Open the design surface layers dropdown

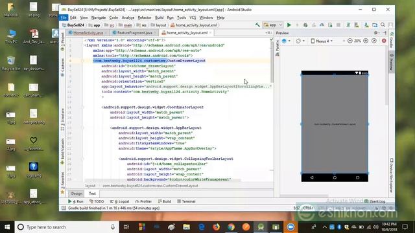pyautogui.click(x=286, y=41)
